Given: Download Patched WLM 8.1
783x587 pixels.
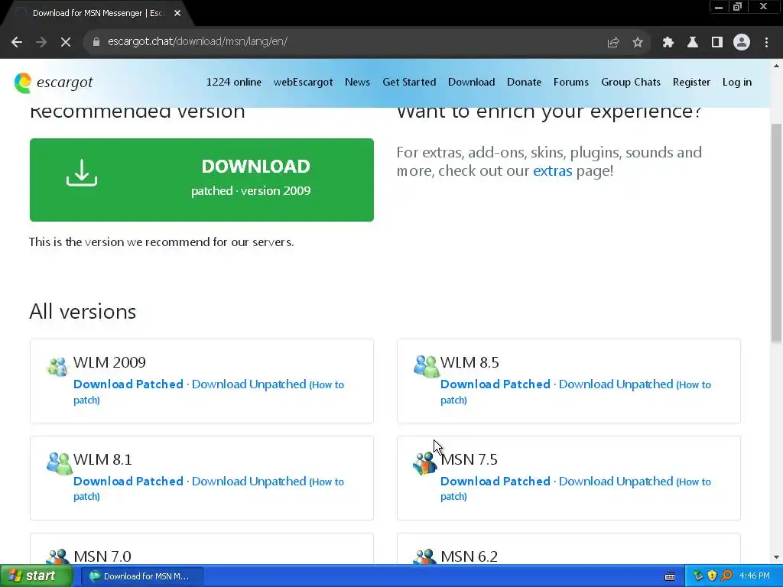Looking at the screenshot, I should 128,482.
